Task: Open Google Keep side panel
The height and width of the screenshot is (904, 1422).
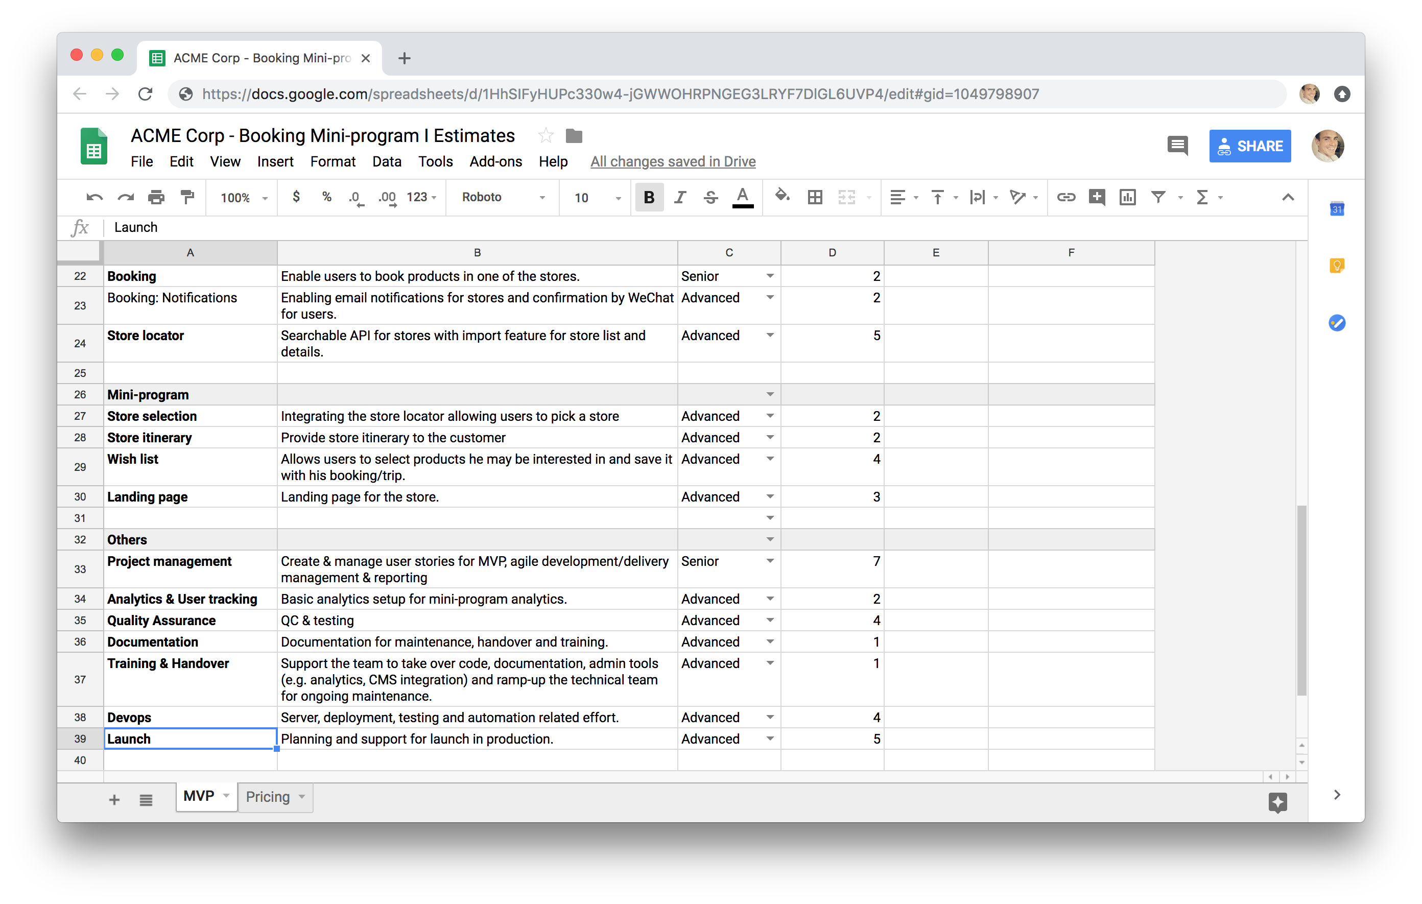Action: point(1337,266)
